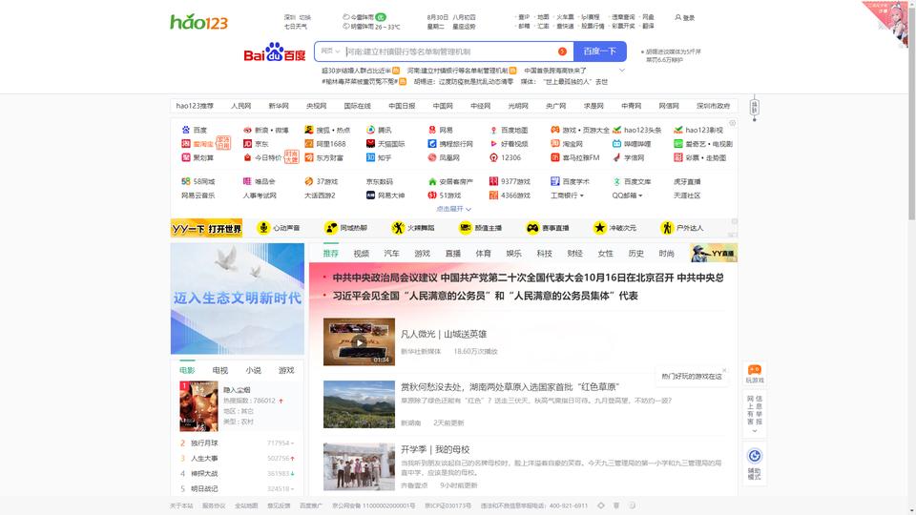Open the 开学季 我的母校 article title
Screen dimensions: 916x515
tap(435, 449)
